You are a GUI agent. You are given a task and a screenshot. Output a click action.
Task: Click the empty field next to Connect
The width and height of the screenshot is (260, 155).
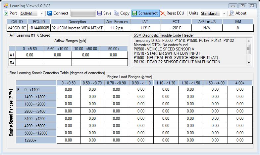(83, 13)
